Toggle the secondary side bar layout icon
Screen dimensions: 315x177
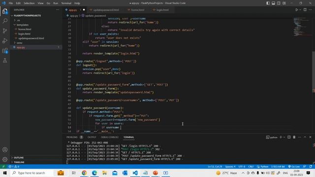279,3
